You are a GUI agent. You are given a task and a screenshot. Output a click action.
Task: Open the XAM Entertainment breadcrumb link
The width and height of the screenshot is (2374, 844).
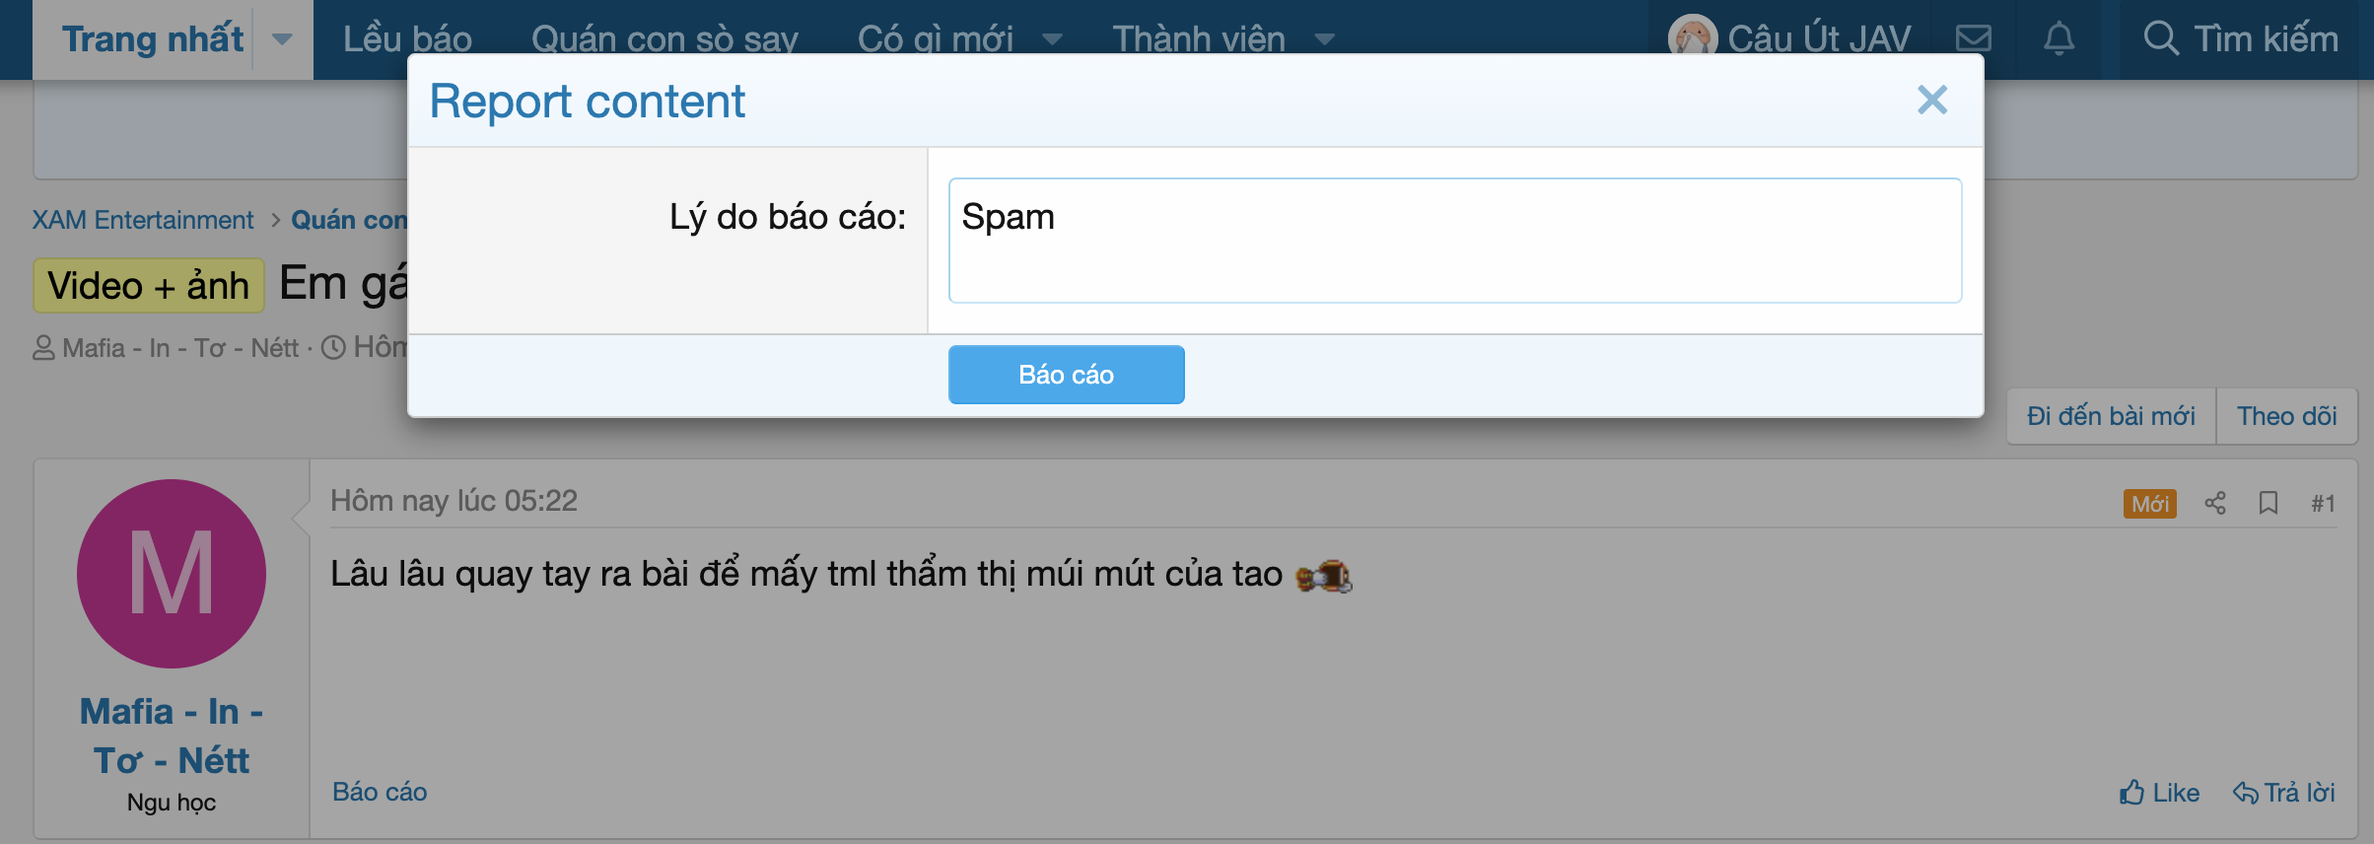click(143, 220)
